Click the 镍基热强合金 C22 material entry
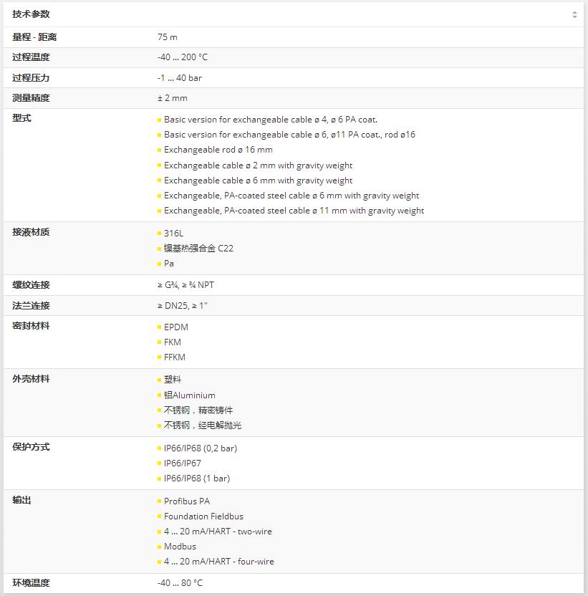Viewport: 588px width, 596px height. pos(198,249)
